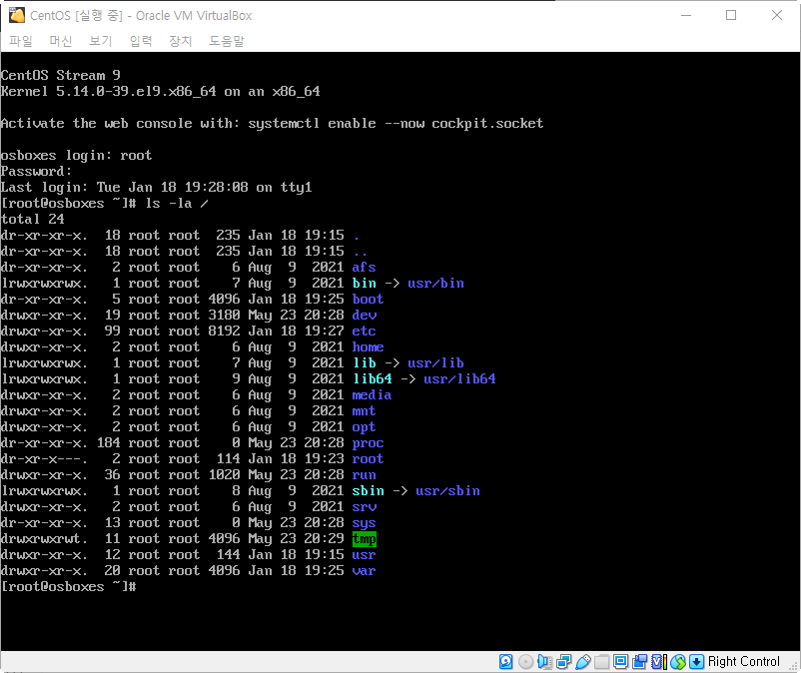Open the USB devices status icon
The width and height of the screenshot is (801, 673).
pyautogui.click(x=583, y=662)
